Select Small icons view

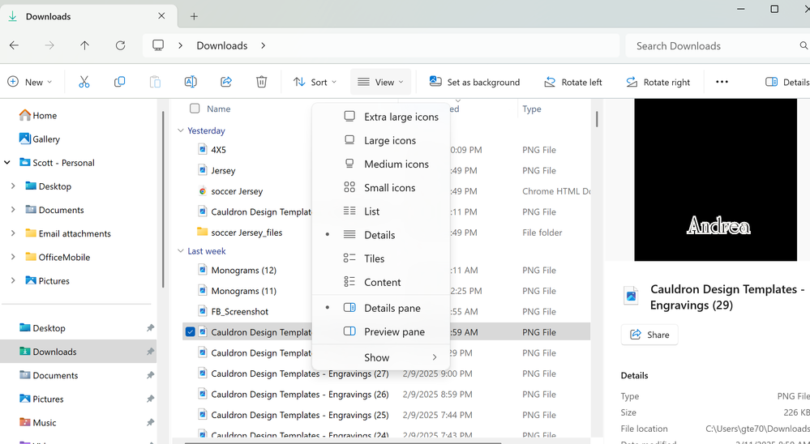(381, 188)
